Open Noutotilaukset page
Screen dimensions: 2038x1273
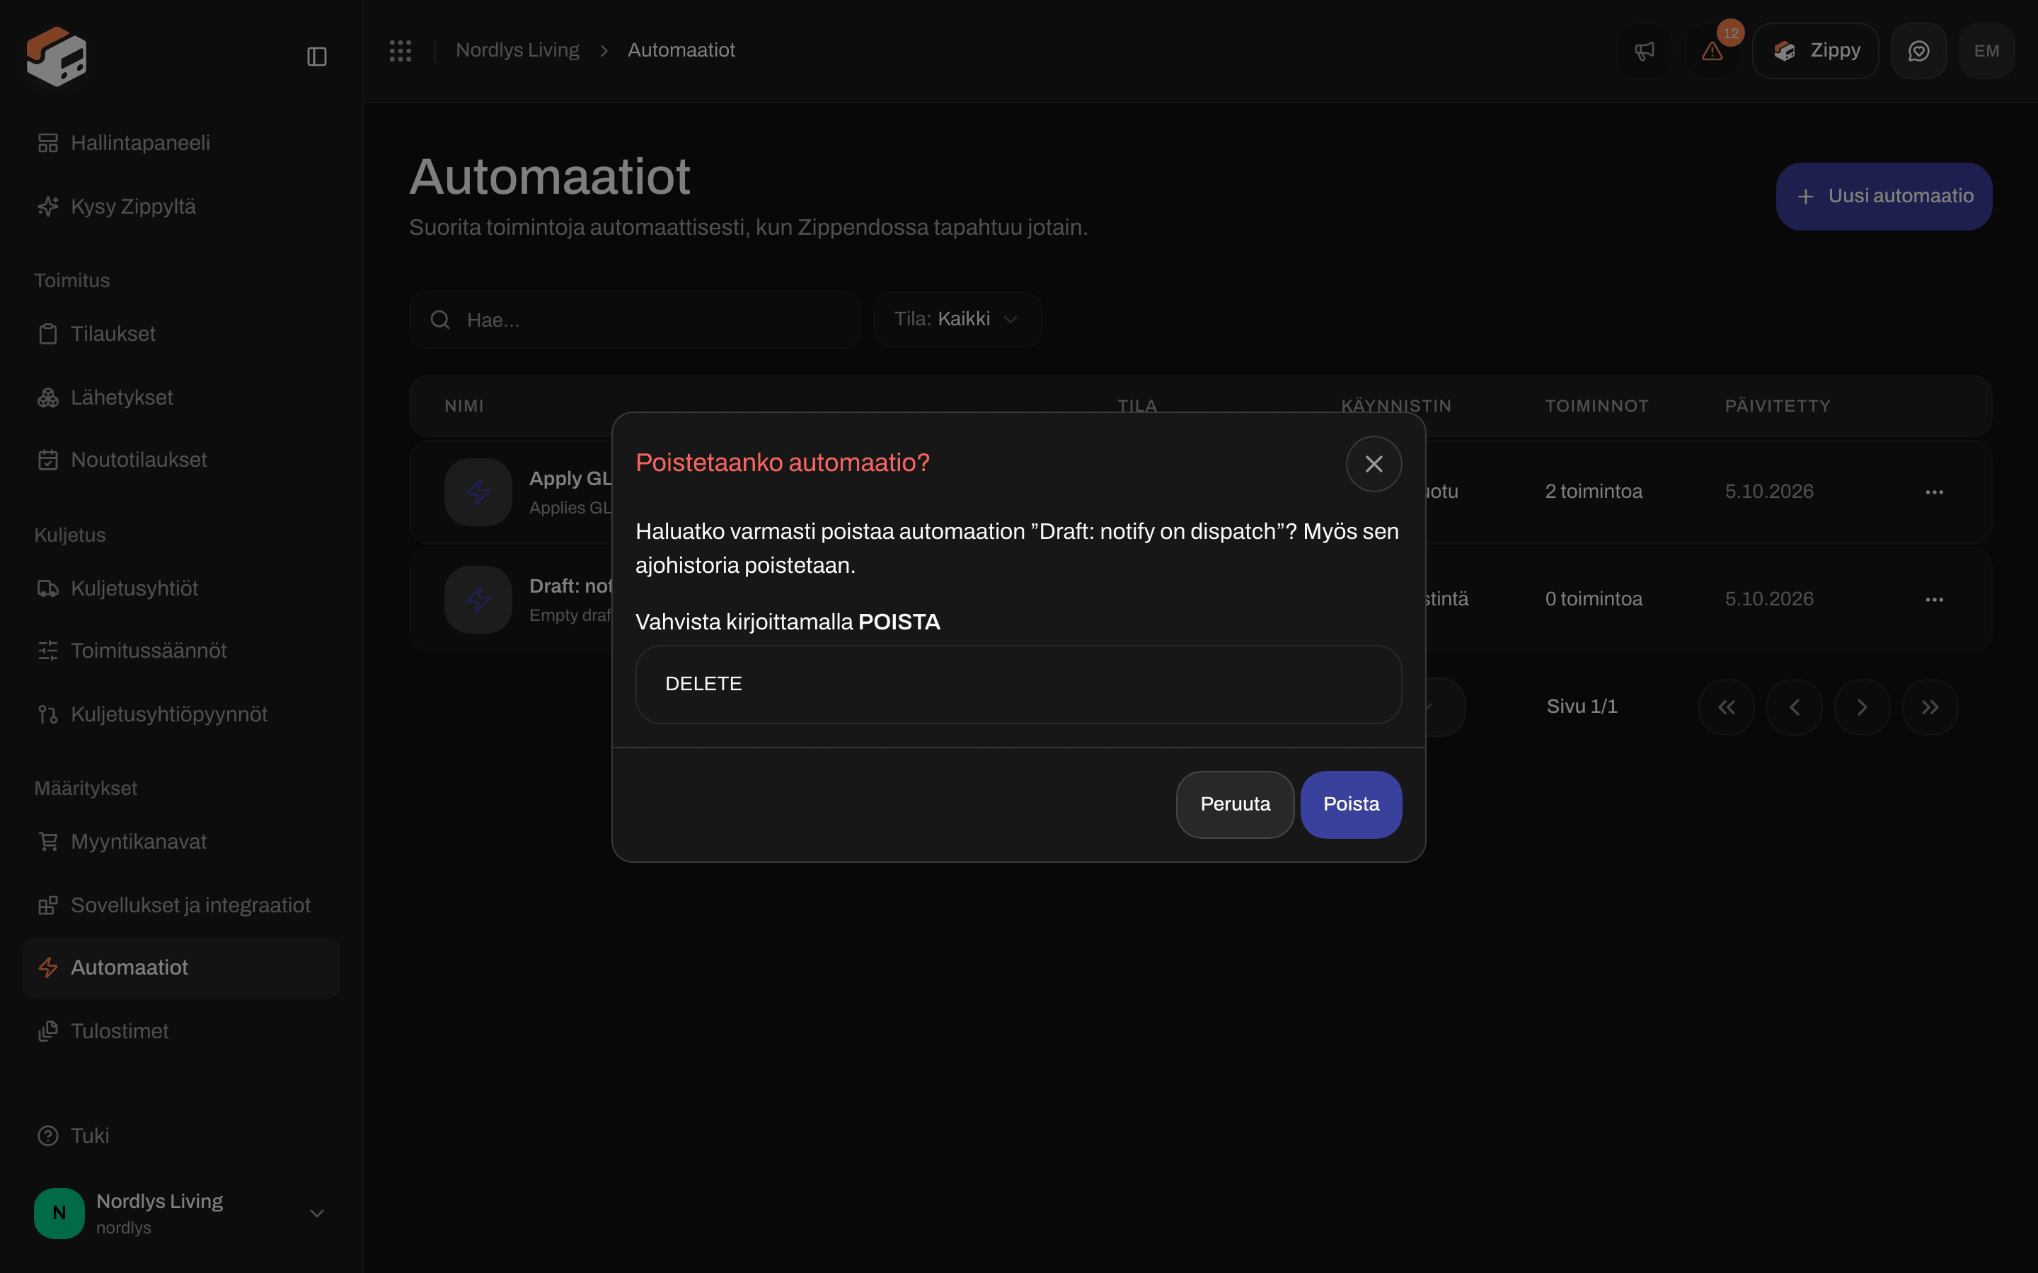click(181, 460)
